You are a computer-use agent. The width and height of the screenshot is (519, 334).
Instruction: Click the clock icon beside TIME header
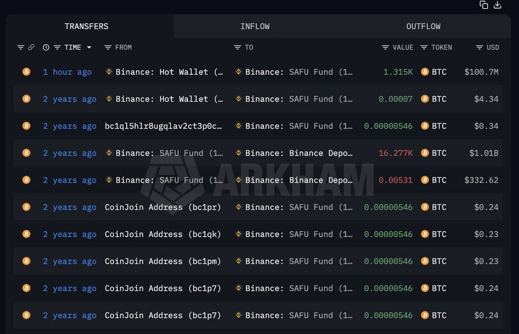coord(46,47)
